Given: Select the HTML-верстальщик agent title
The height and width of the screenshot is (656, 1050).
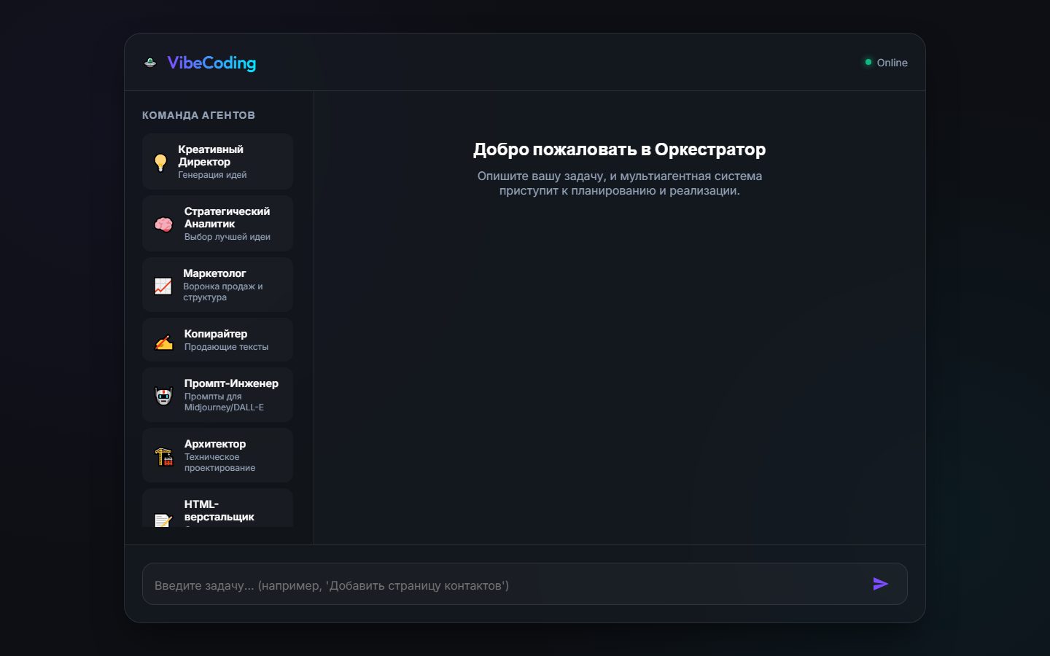Looking at the screenshot, I should tap(219, 510).
